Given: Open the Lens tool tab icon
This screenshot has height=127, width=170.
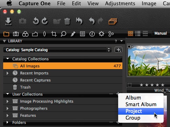Looking at the screenshot, I should pos(44,34).
